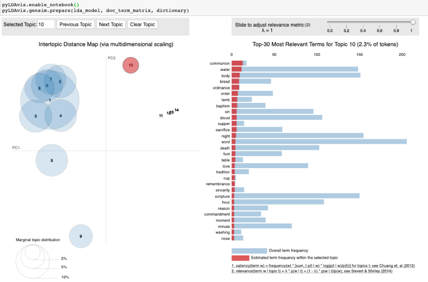Select the red Topic 10 bubble
Image resolution: width=428 pixels, height=282 pixels.
point(130,65)
